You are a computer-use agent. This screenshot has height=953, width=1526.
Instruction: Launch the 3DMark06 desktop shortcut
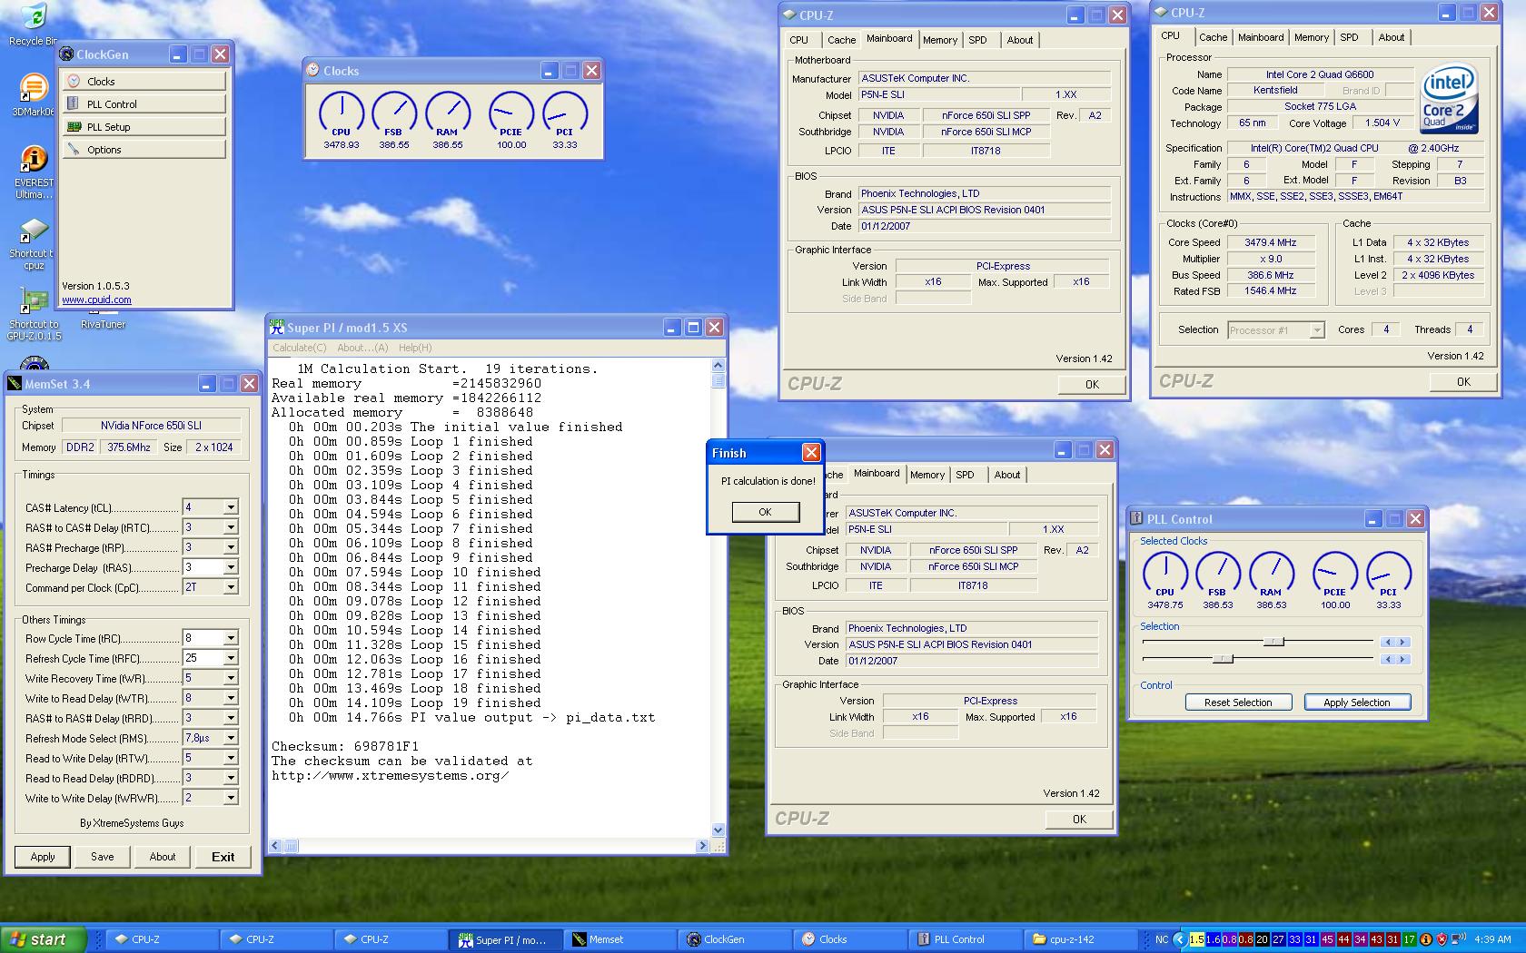pos(33,95)
